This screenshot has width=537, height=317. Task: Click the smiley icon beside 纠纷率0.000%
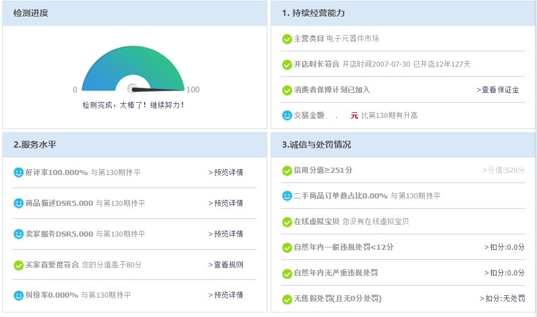tap(19, 295)
